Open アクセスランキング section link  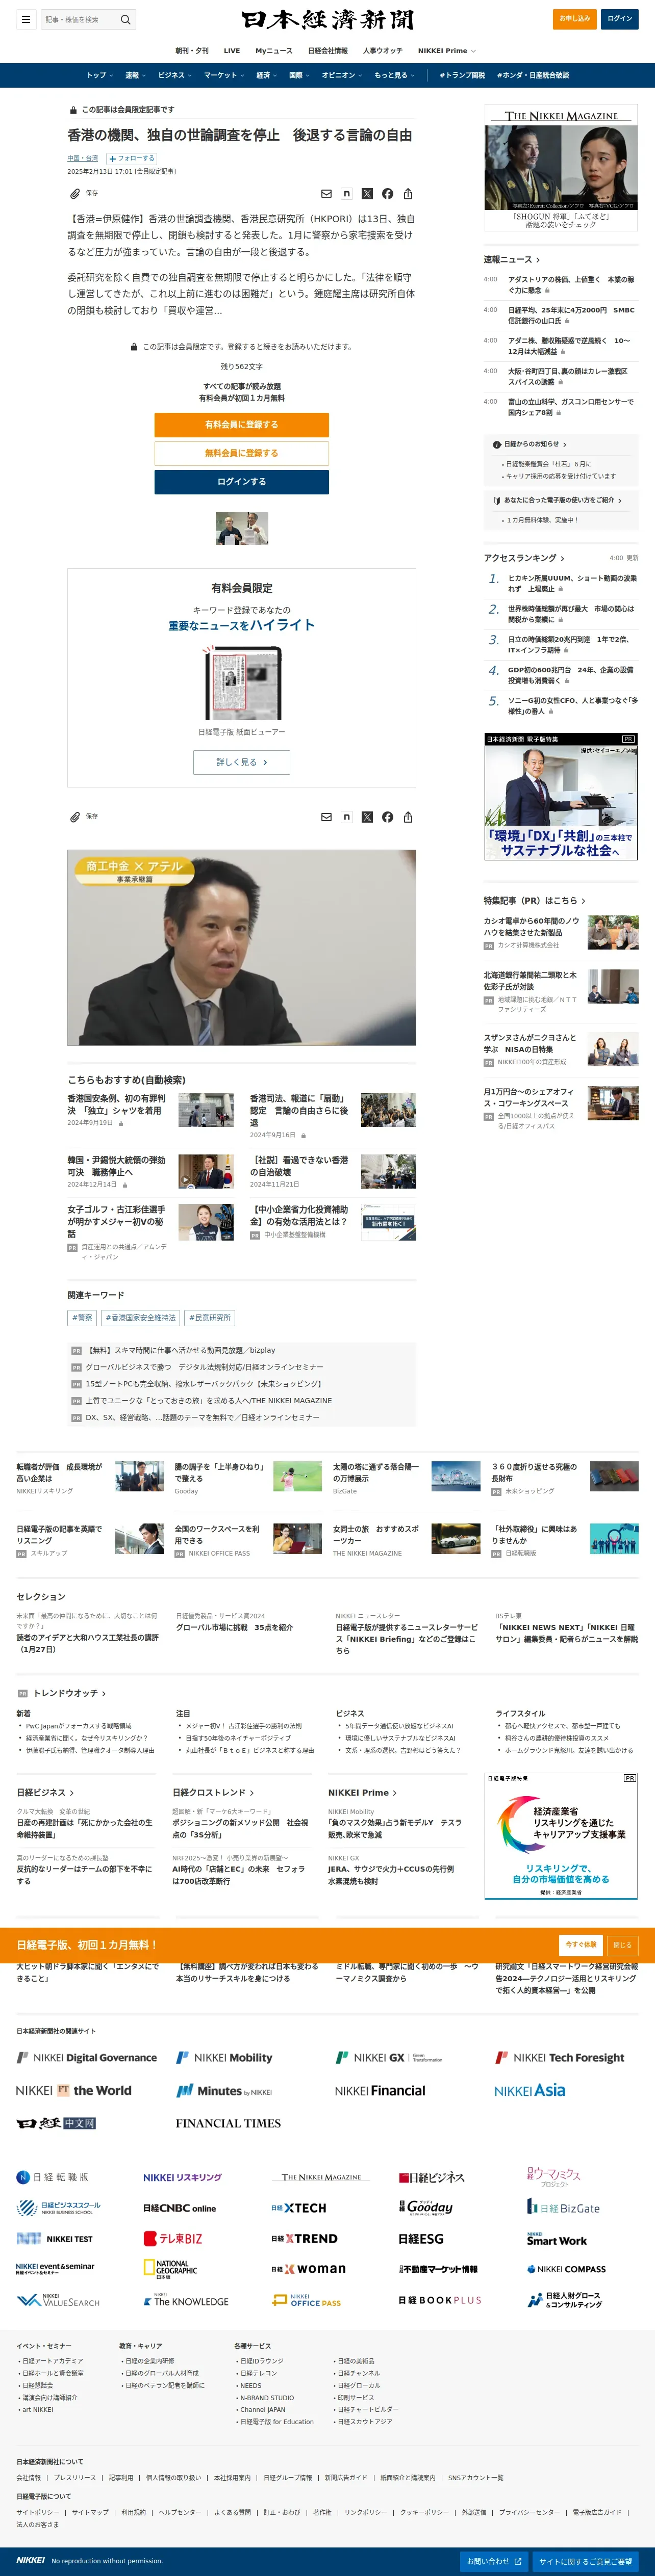tap(524, 558)
